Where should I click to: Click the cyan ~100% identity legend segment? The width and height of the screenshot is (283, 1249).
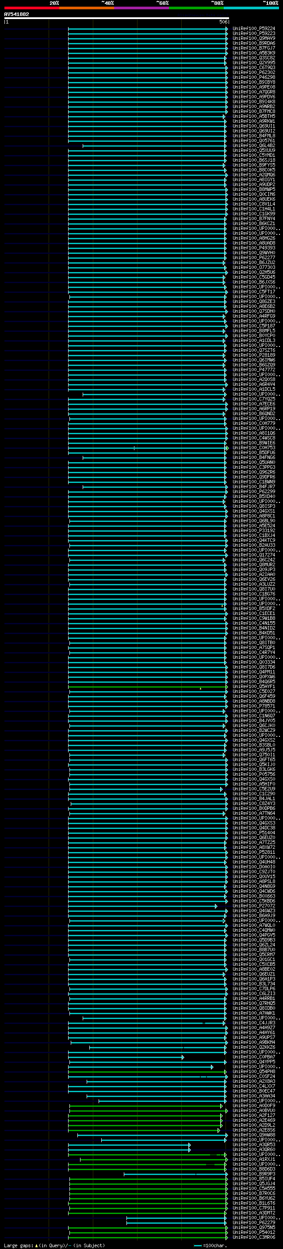252,8
